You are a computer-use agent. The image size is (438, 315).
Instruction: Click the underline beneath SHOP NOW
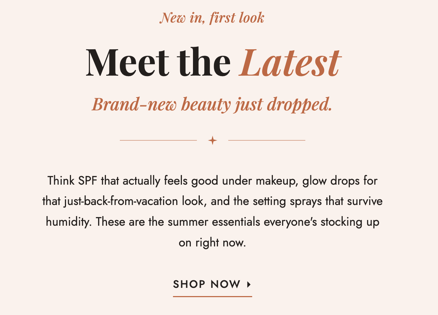[213, 296]
